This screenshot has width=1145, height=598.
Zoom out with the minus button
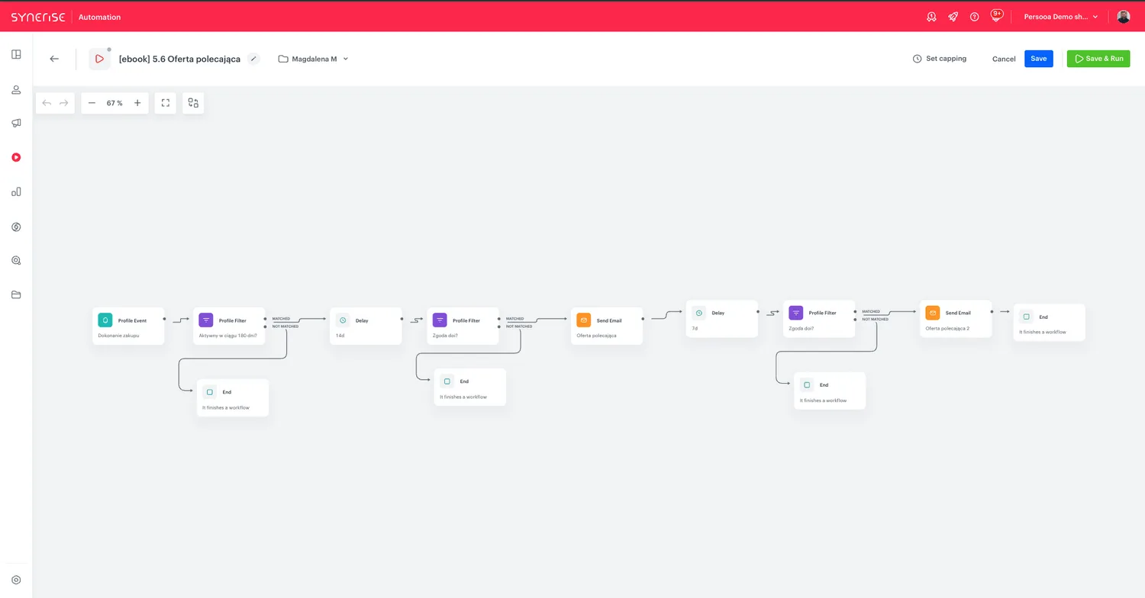(92, 103)
